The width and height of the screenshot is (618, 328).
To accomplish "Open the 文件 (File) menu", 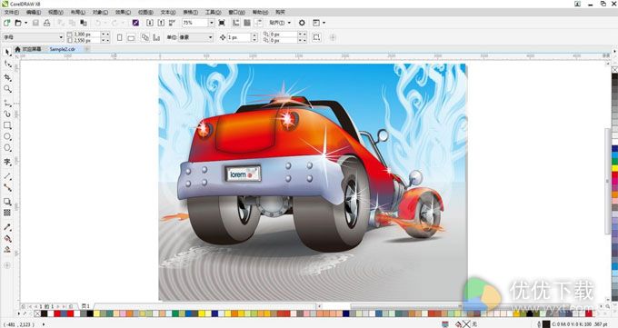I will tap(11, 12).
